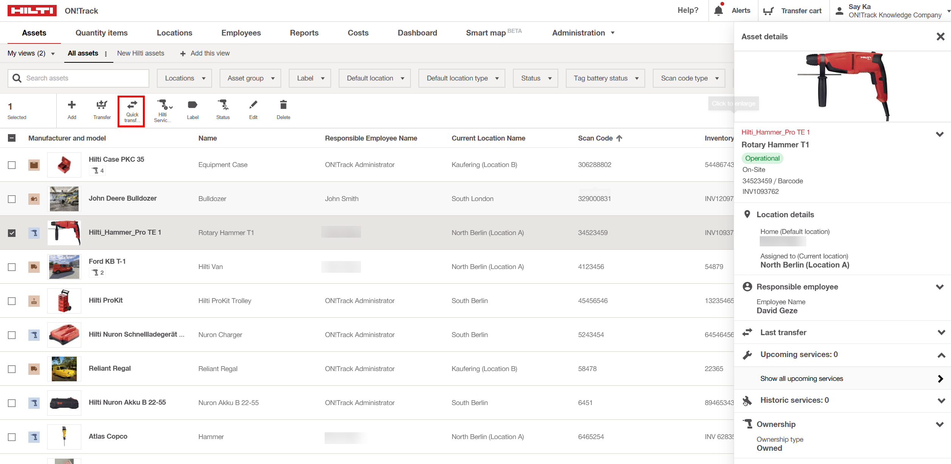
Task: Open the Hilti Service toolbar icon
Action: pos(165,104)
